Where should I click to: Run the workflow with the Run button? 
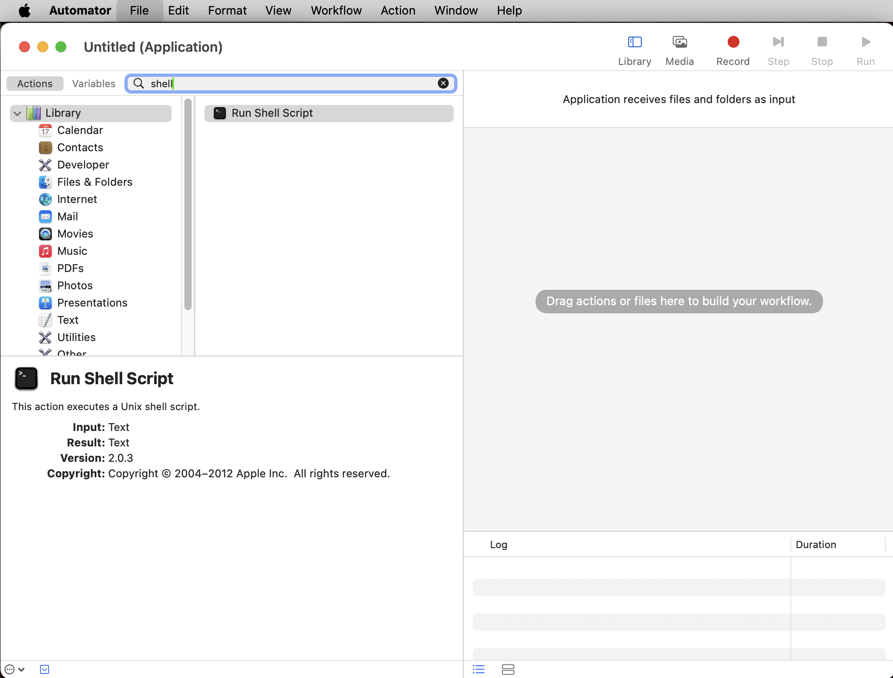[865, 50]
